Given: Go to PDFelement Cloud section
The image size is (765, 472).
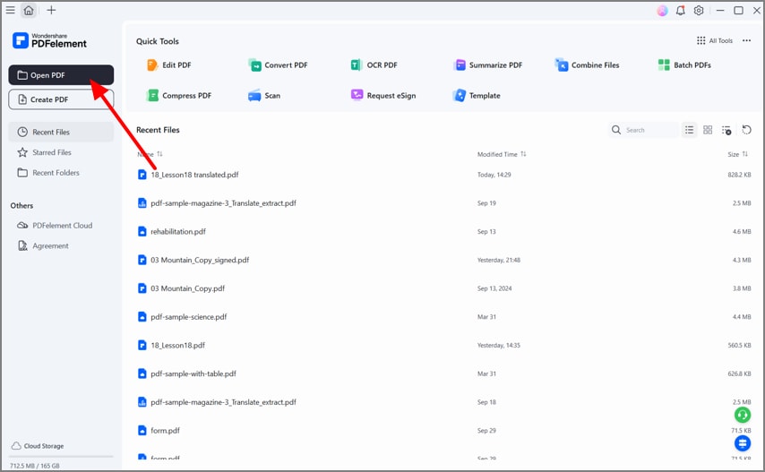Looking at the screenshot, I should click(x=62, y=226).
